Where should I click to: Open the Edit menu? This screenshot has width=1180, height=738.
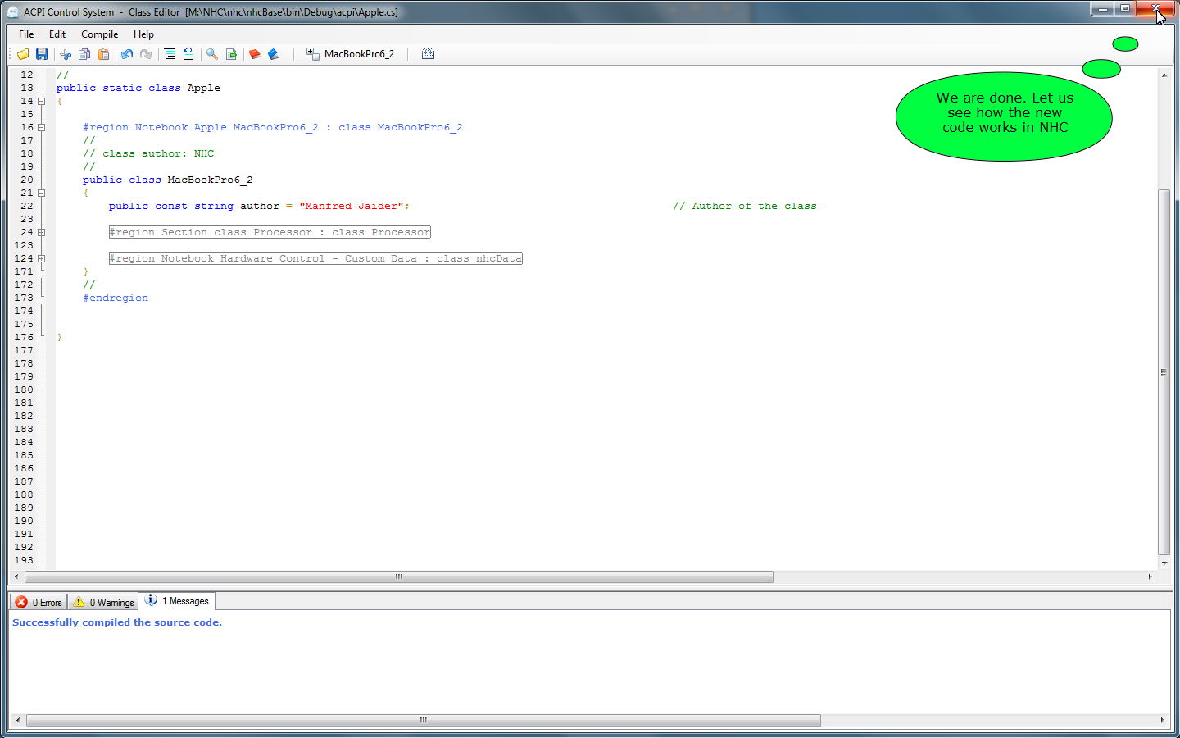pos(57,34)
